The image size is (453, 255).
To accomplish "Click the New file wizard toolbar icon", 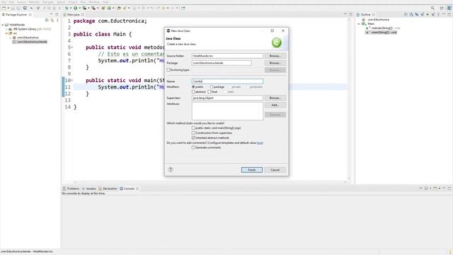I will pos(4,8).
